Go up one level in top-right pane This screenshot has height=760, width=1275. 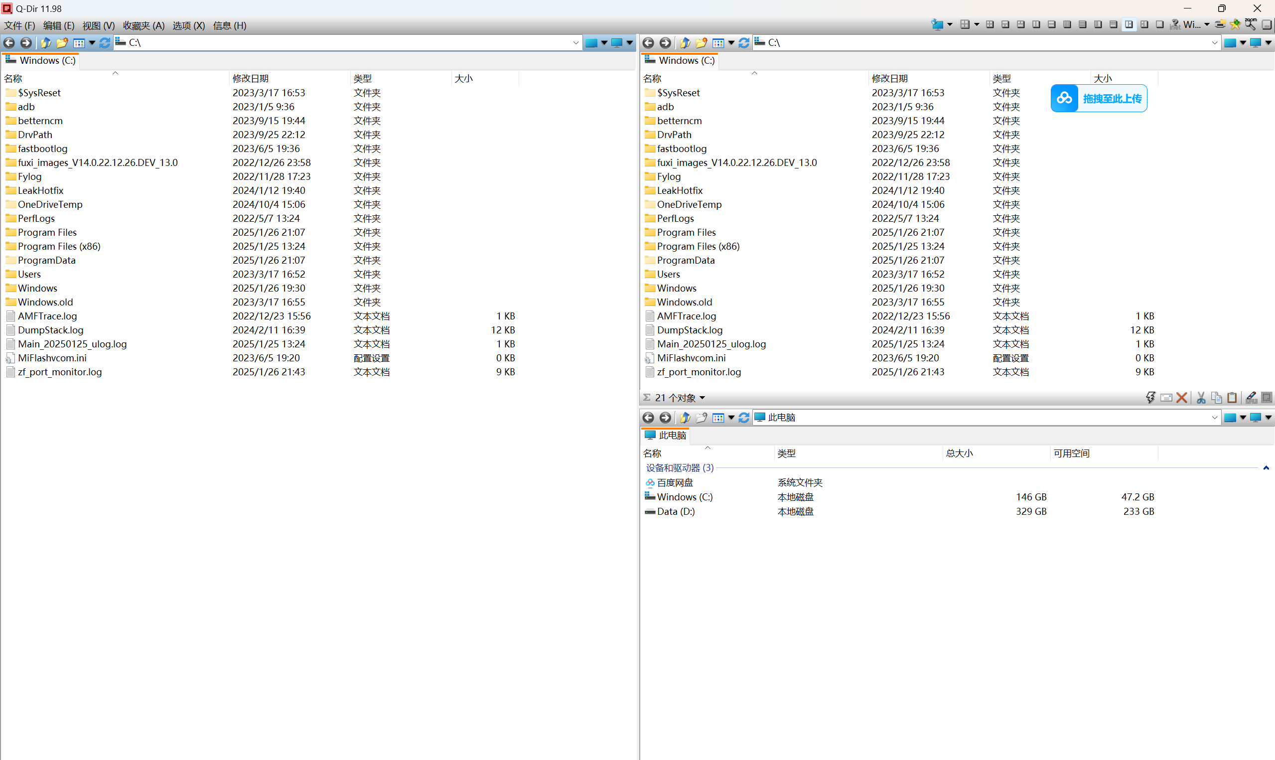coord(685,43)
